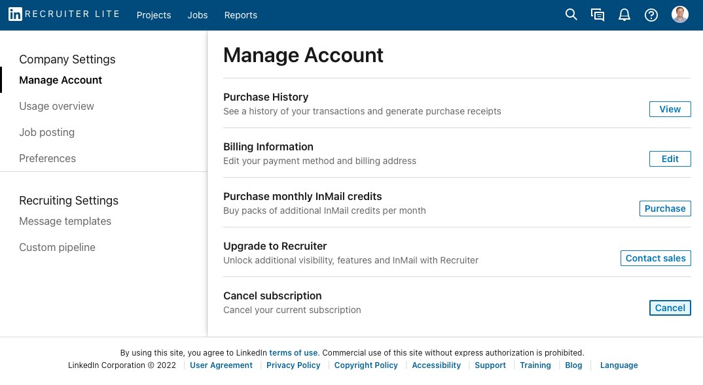
Task: Click the Purchase History heading
Action: click(266, 97)
